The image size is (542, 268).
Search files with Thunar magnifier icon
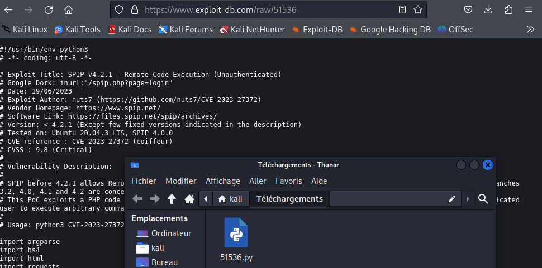click(483, 199)
